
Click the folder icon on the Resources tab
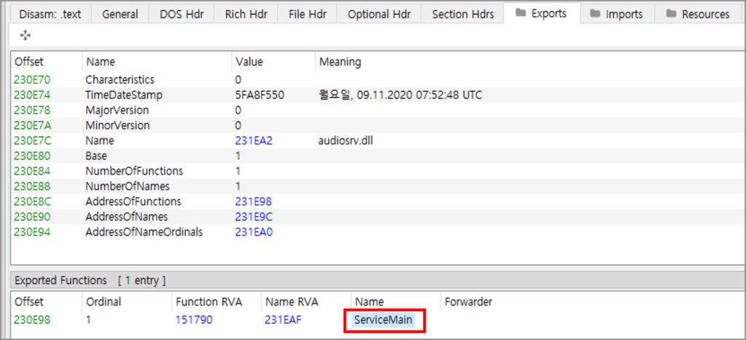[x=671, y=14]
